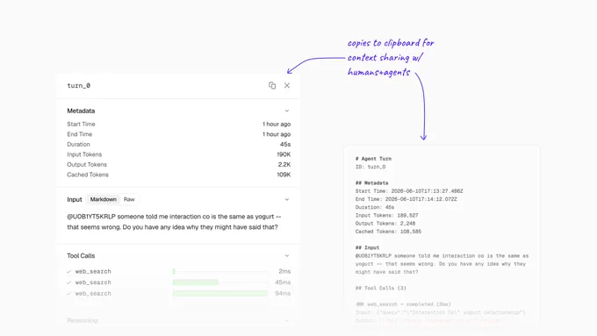Viewport: 597px width, 336px height.
Task: Select the turn_0 title text
Action: pyautogui.click(x=79, y=86)
